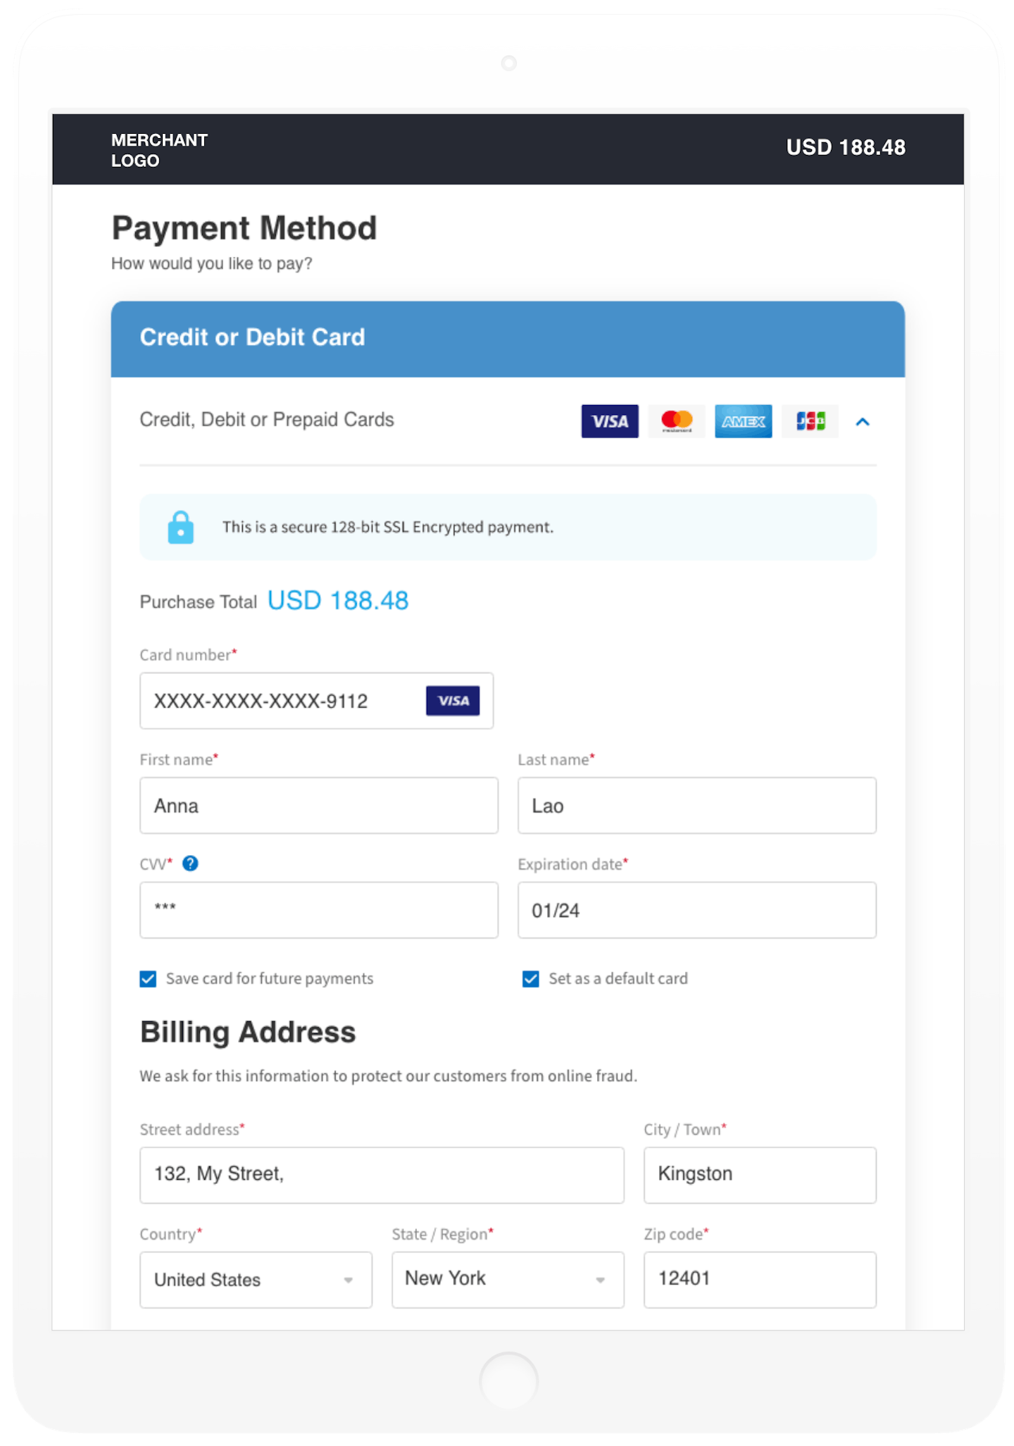Viewport: 1014px width, 1446px height.
Task: Click the Merchant Logo in the header
Action: coord(159,150)
